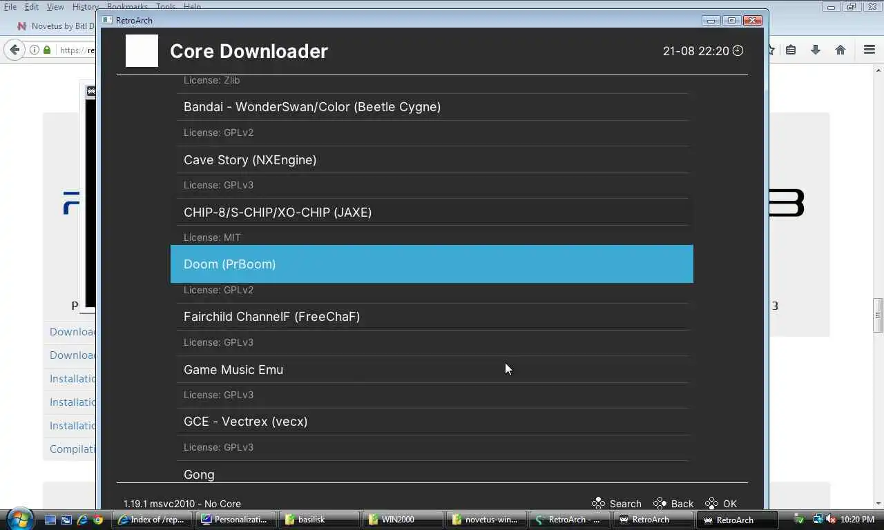Click the License: Zlib sublabel
Image resolution: width=884 pixels, height=530 pixels.
[x=211, y=80]
